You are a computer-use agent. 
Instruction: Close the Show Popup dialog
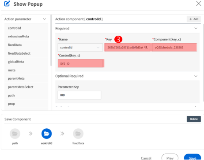(x=199, y=4)
